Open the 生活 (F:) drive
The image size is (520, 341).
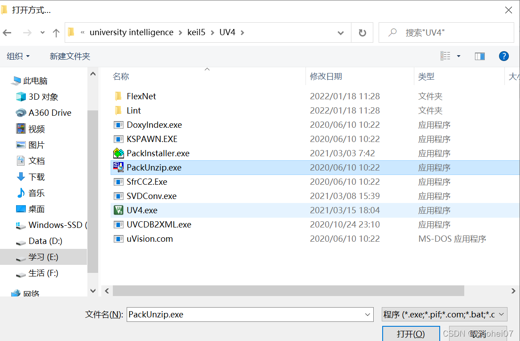click(37, 273)
